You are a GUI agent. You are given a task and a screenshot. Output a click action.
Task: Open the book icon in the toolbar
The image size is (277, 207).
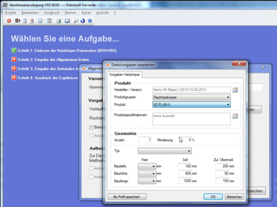[x=67, y=21]
